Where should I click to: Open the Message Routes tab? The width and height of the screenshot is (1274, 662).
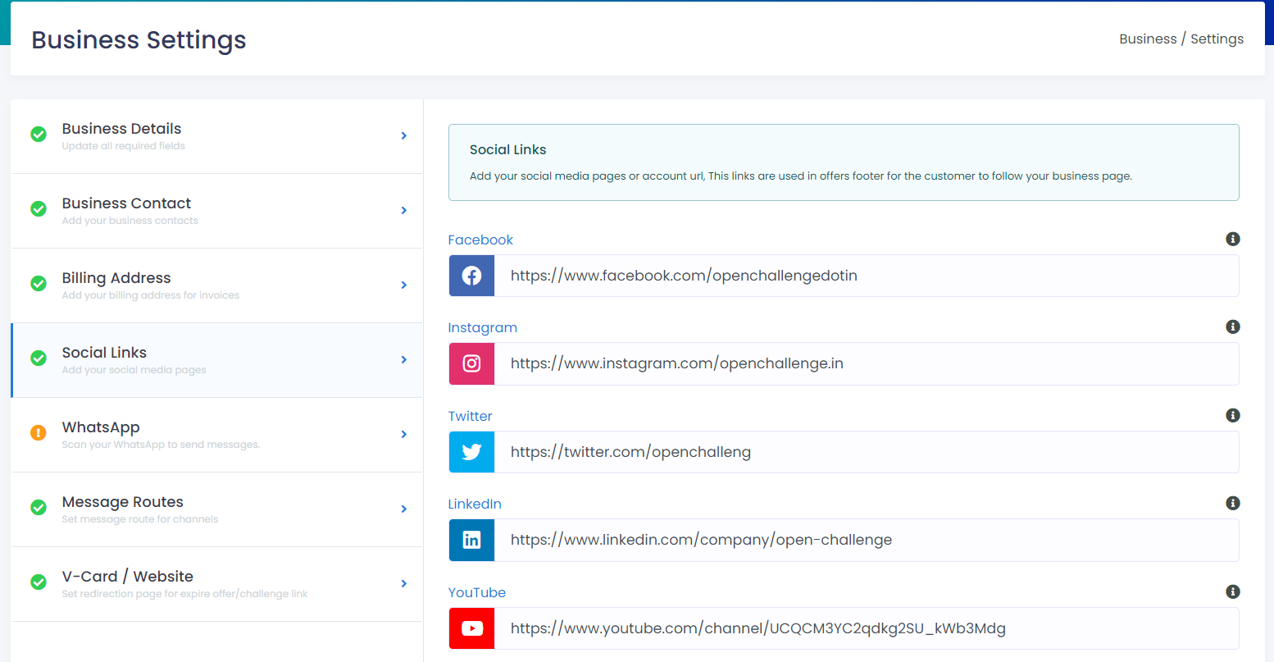[217, 509]
